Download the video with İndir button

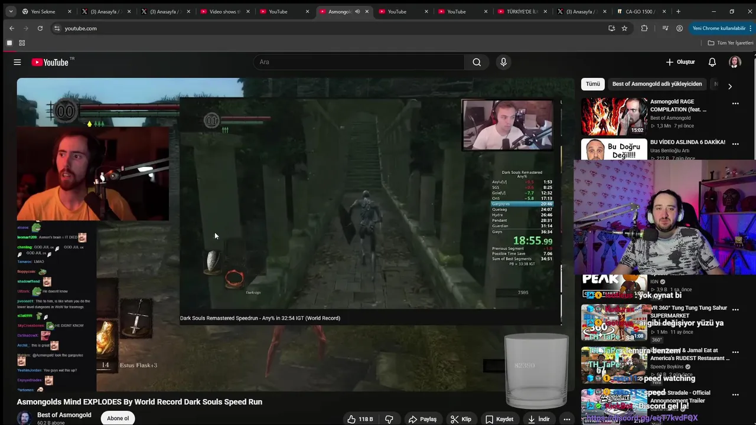point(539,419)
